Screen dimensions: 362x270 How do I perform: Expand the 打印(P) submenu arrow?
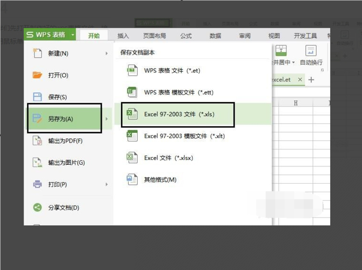tap(106, 184)
